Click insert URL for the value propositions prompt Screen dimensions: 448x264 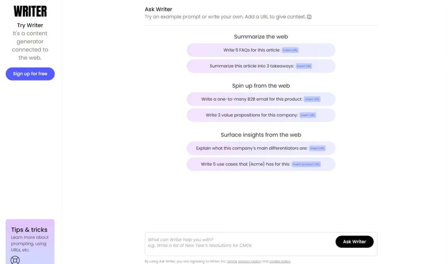[308, 115]
